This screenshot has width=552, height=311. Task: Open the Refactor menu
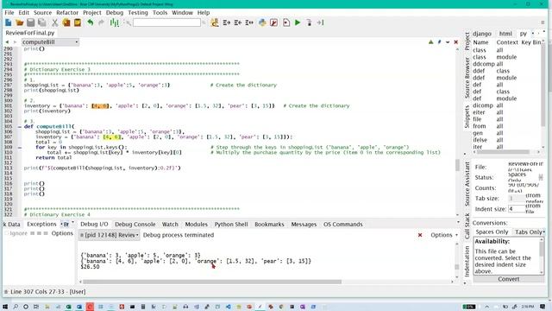pyautogui.click(x=67, y=13)
